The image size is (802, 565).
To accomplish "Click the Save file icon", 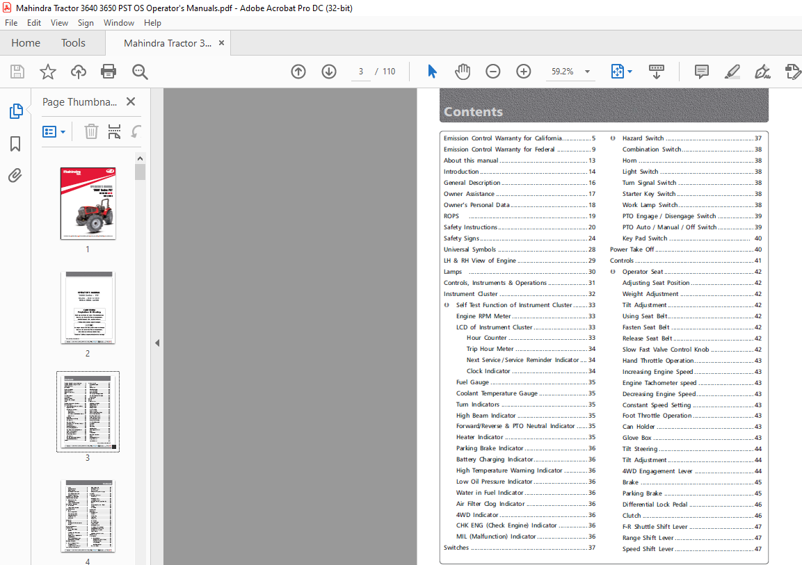I will tap(17, 72).
